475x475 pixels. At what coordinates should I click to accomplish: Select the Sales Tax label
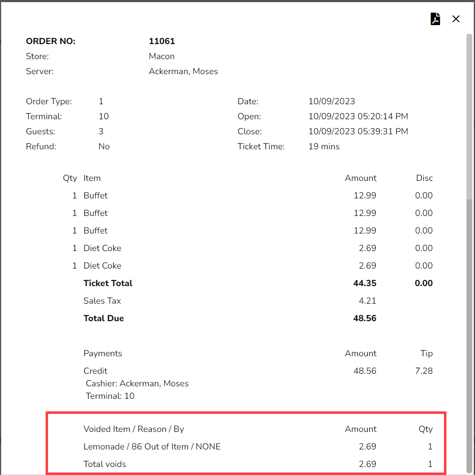(102, 301)
